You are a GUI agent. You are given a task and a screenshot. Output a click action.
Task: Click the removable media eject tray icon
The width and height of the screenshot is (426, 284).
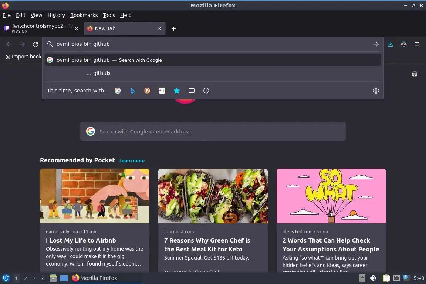[362, 278]
